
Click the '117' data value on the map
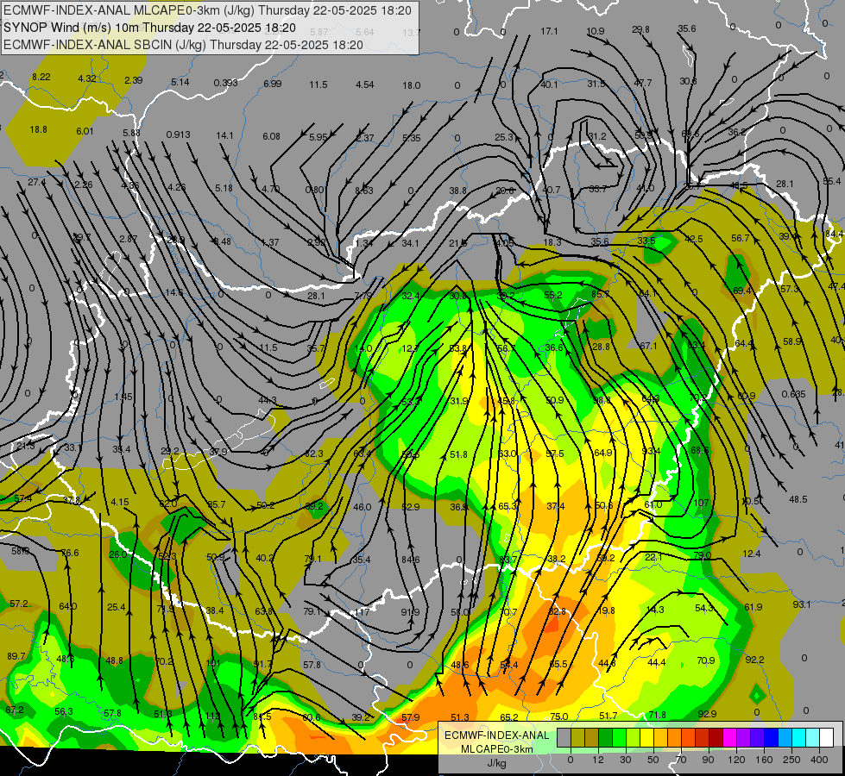tap(363, 612)
